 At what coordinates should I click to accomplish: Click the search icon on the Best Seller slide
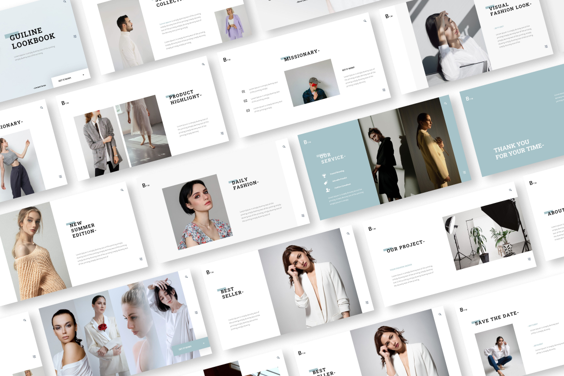point(348,233)
